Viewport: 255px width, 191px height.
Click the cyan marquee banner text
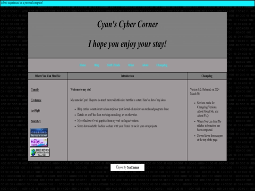(22, 3)
